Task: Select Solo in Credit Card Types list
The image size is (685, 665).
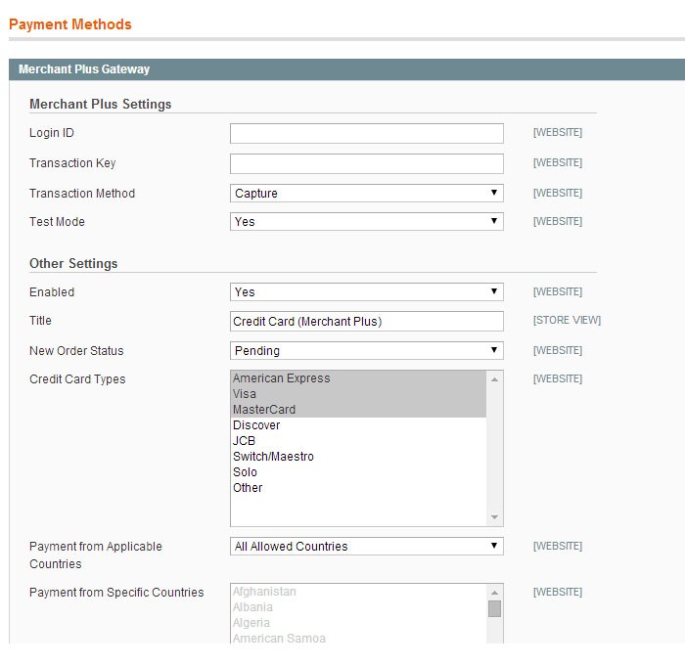Action: 358,472
